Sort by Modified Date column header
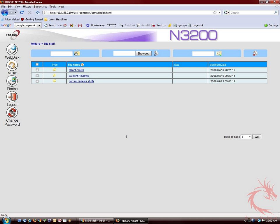 pyautogui.click(x=218, y=65)
